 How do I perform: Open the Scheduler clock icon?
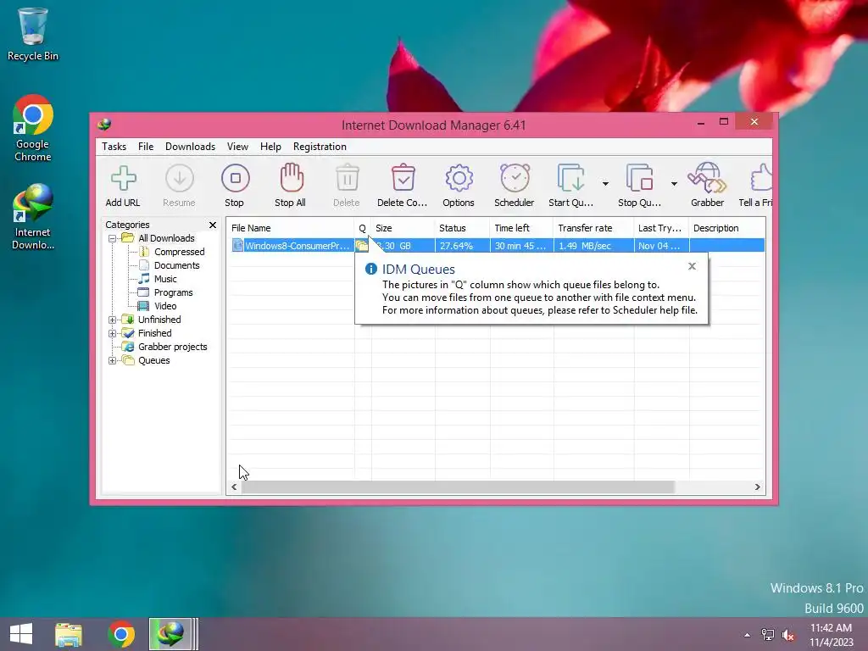[x=515, y=178]
